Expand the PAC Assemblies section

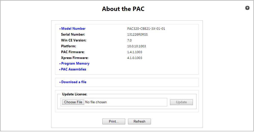tap(73, 69)
